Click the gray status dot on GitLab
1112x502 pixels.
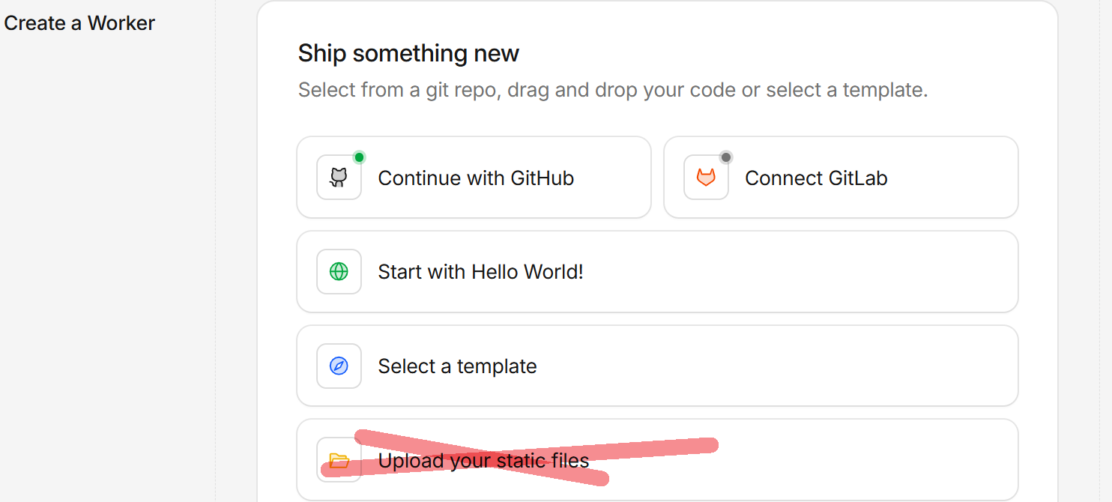point(725,157)
